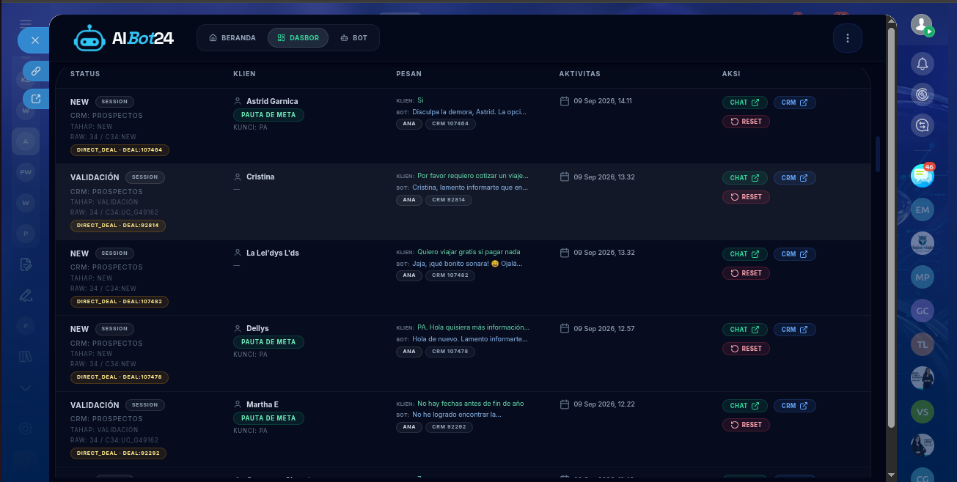Viewport: 957px width, 482px height.
Task: Reset the La Lei'dys L'ds session
Action: click(x=746, y=273)
